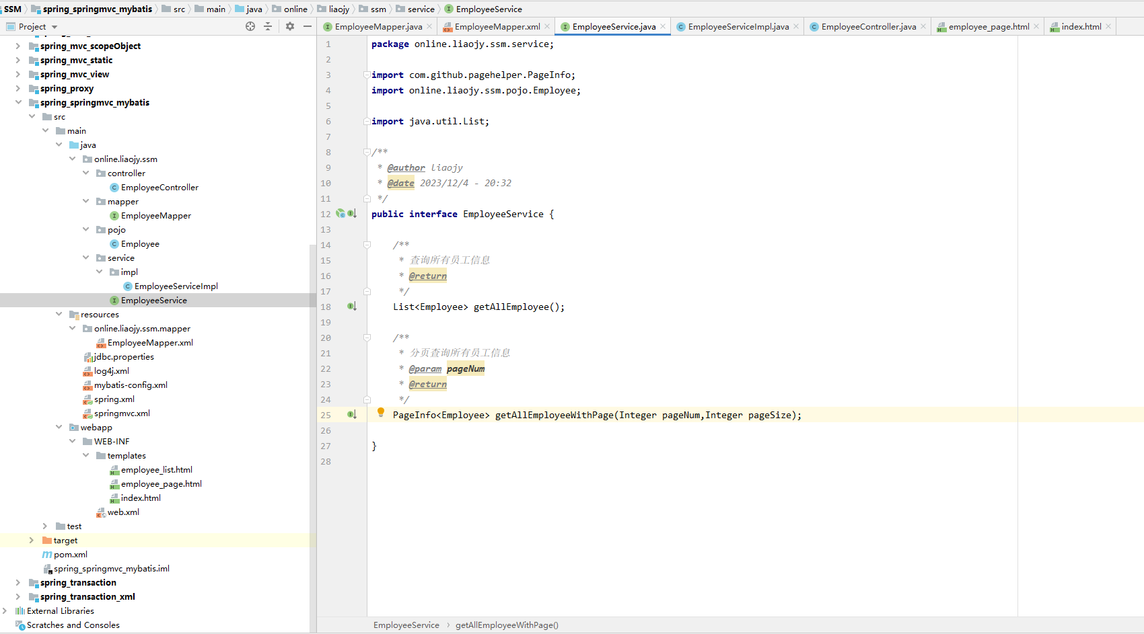Select jdbc.properties file

pos(124,356)
